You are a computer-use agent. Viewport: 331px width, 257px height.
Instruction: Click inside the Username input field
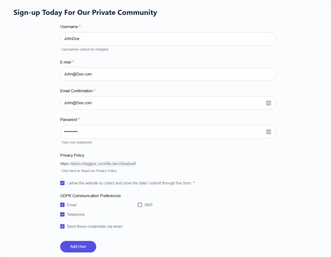(145, 38)
